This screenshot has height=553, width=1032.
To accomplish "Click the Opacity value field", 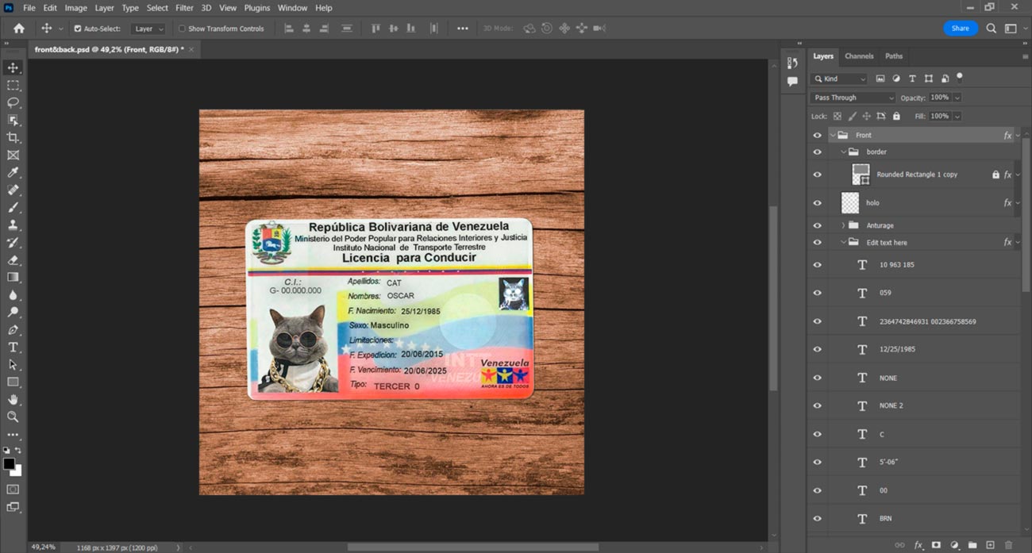I will [940, 98].
